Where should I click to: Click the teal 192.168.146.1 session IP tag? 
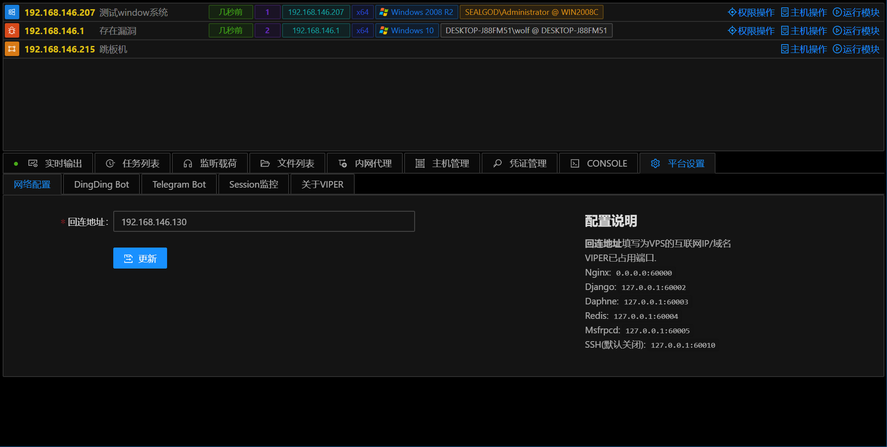coord(316,31)
